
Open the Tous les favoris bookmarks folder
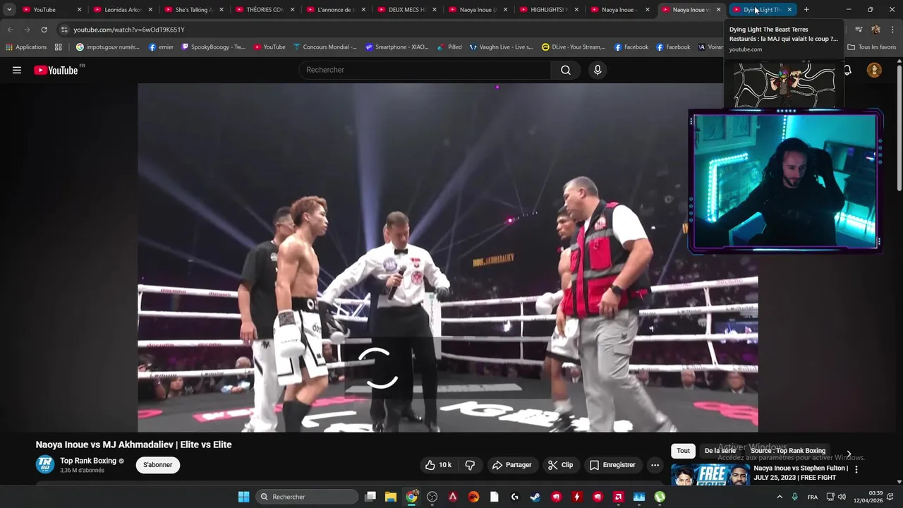[872, 47]
